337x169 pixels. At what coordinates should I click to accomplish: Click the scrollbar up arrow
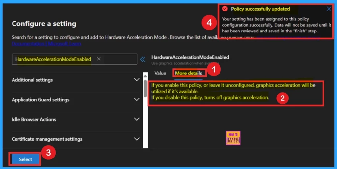click(145, 76)
